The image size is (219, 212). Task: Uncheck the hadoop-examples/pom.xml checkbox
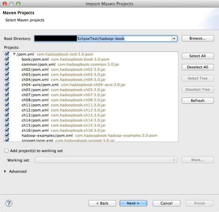click(7, 136)
